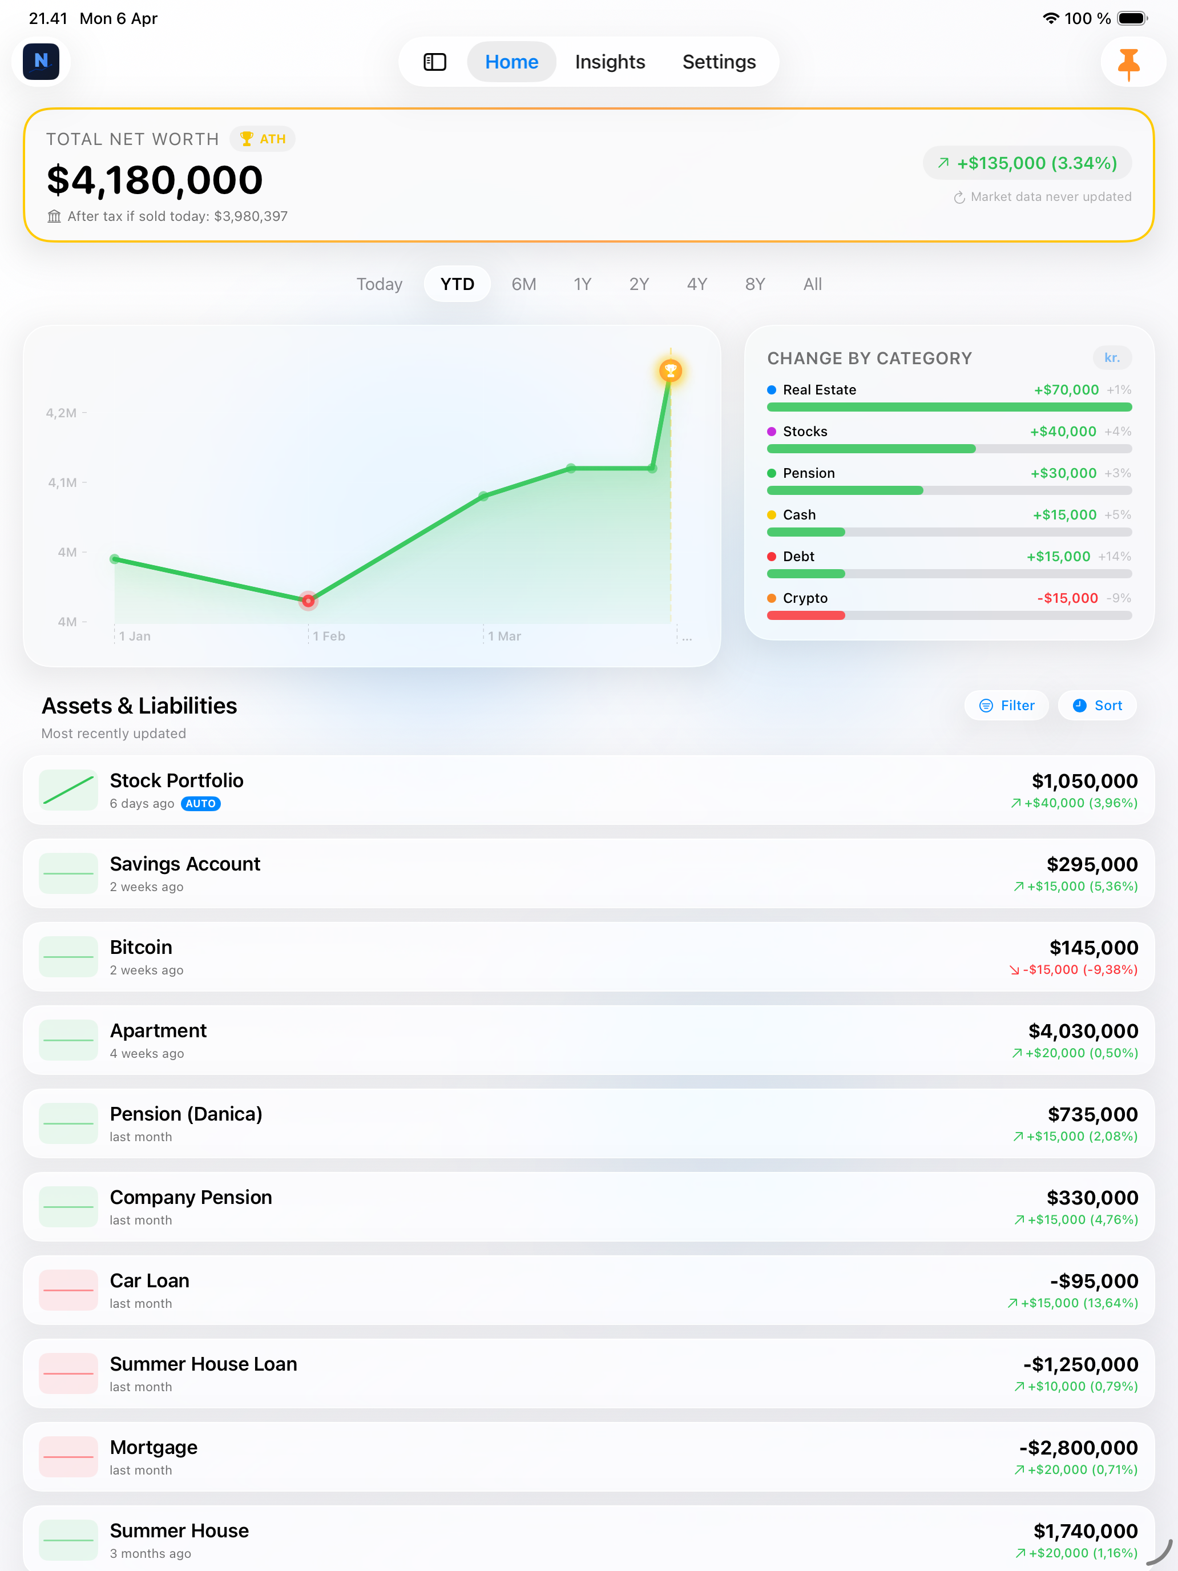Click the Crypto category row

coord(949,605)
